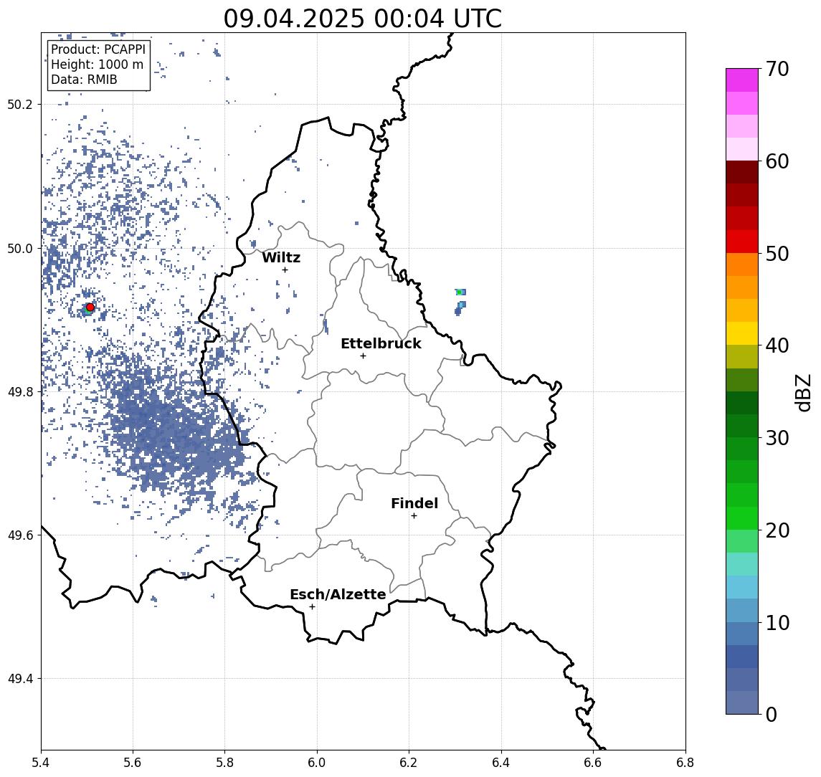Click the 0 value on the colorbar
Screen dimensions: 821x777
click(x=772, y=714)
